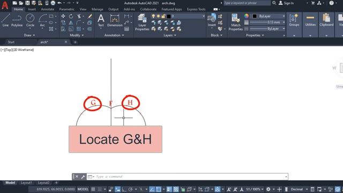The image size is (343, 193).
Task: Expand the Properties panel
Action: pyautogui.click(x=255, y=35)
